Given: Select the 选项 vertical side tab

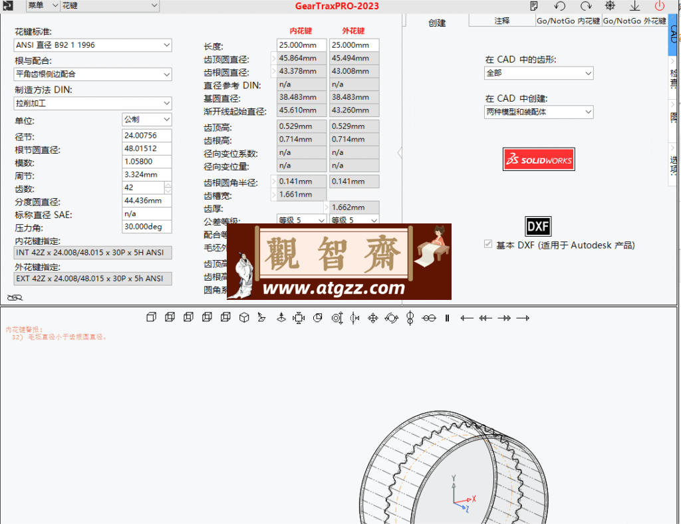Looking at the screenshot, I should (x=674, y=164).
